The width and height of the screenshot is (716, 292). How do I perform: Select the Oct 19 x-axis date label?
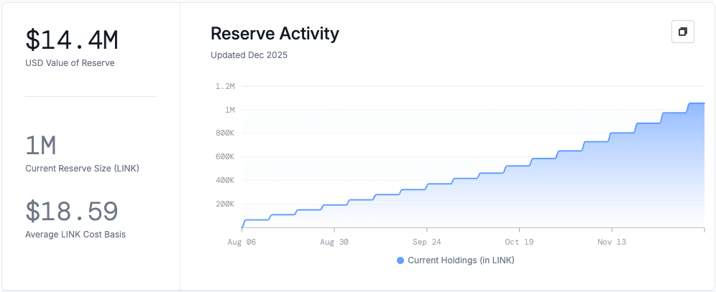tap(518, 242)
